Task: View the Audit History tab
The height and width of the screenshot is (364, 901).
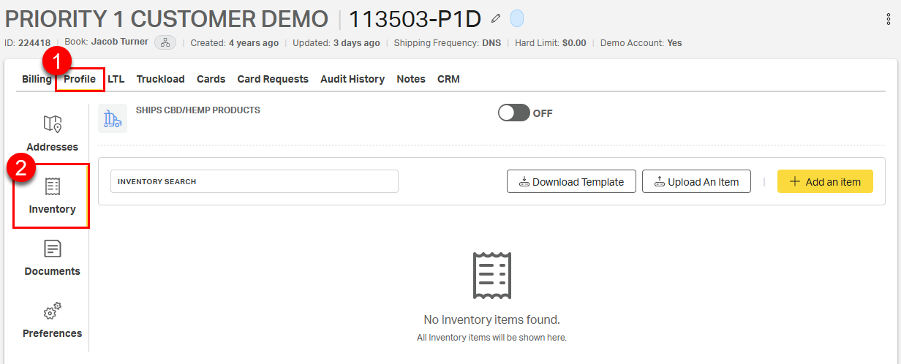Action: click(x=353, y=79)
